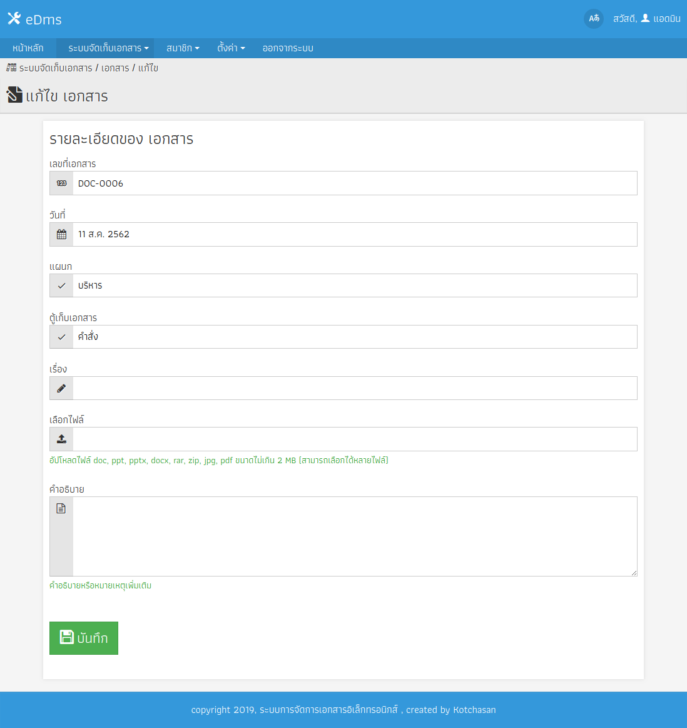Go to หน้าหลัก home page
Viewport: 687px width, 728px height.
(x=28, y=48)
